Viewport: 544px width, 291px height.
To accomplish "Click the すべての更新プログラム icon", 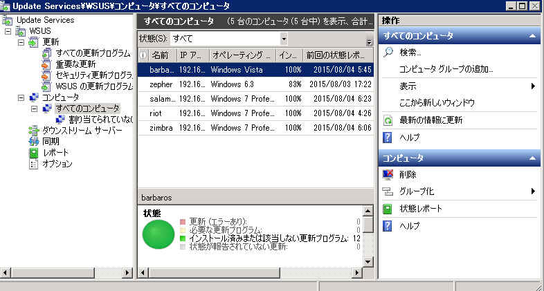I will pyautogui.click(x=46, y=53).
